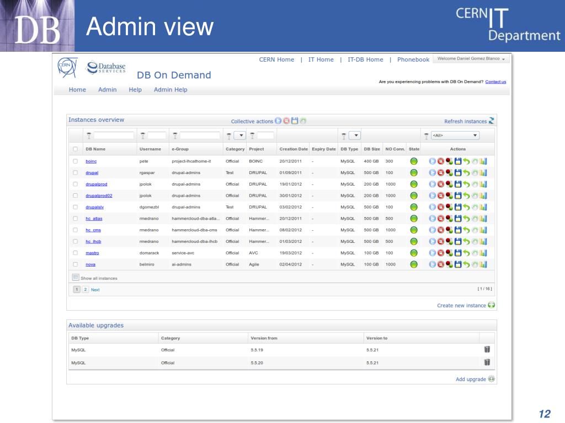Click the blue floppy backup icon for boinc
565x423 pixels.
(x=458, y=161)
